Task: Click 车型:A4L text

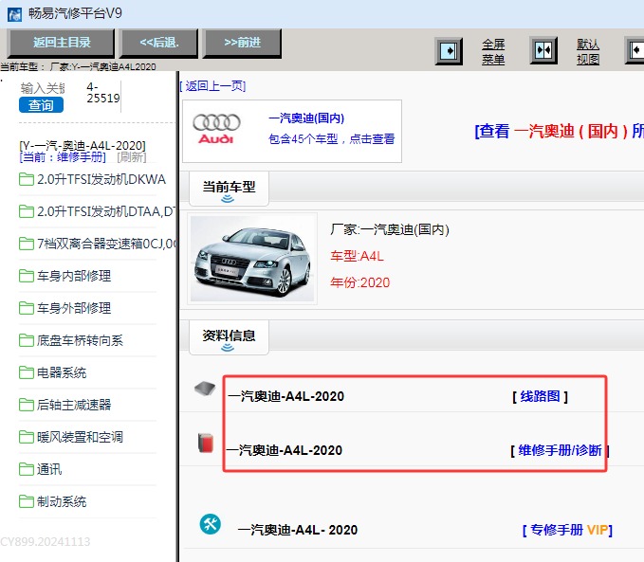Action: click(x=357, y=256)
